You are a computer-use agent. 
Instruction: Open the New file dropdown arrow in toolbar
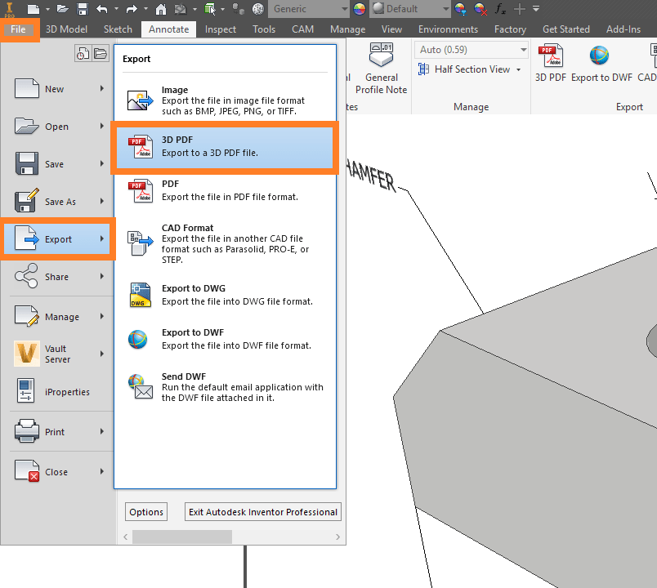click(47, 9)
